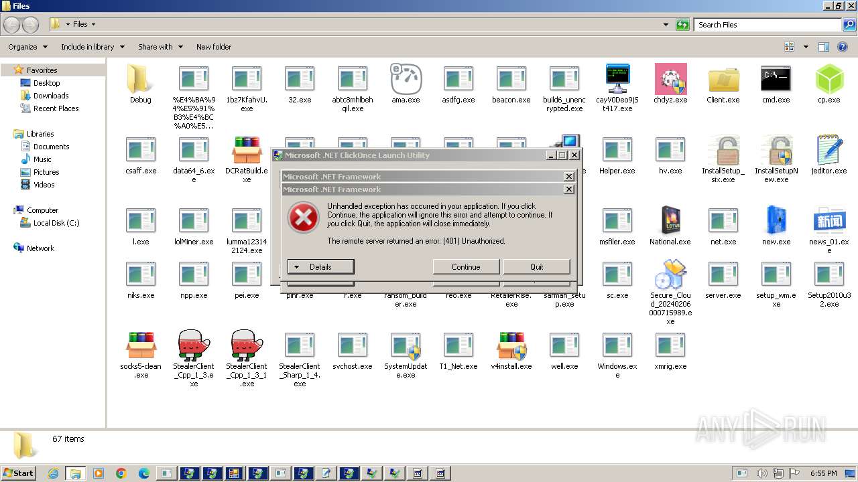Select the Debug folder icon

click(140, 79)
